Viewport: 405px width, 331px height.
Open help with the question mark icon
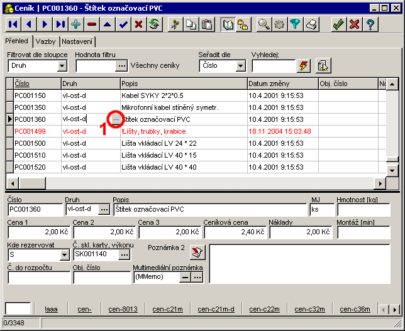point(371,24)
